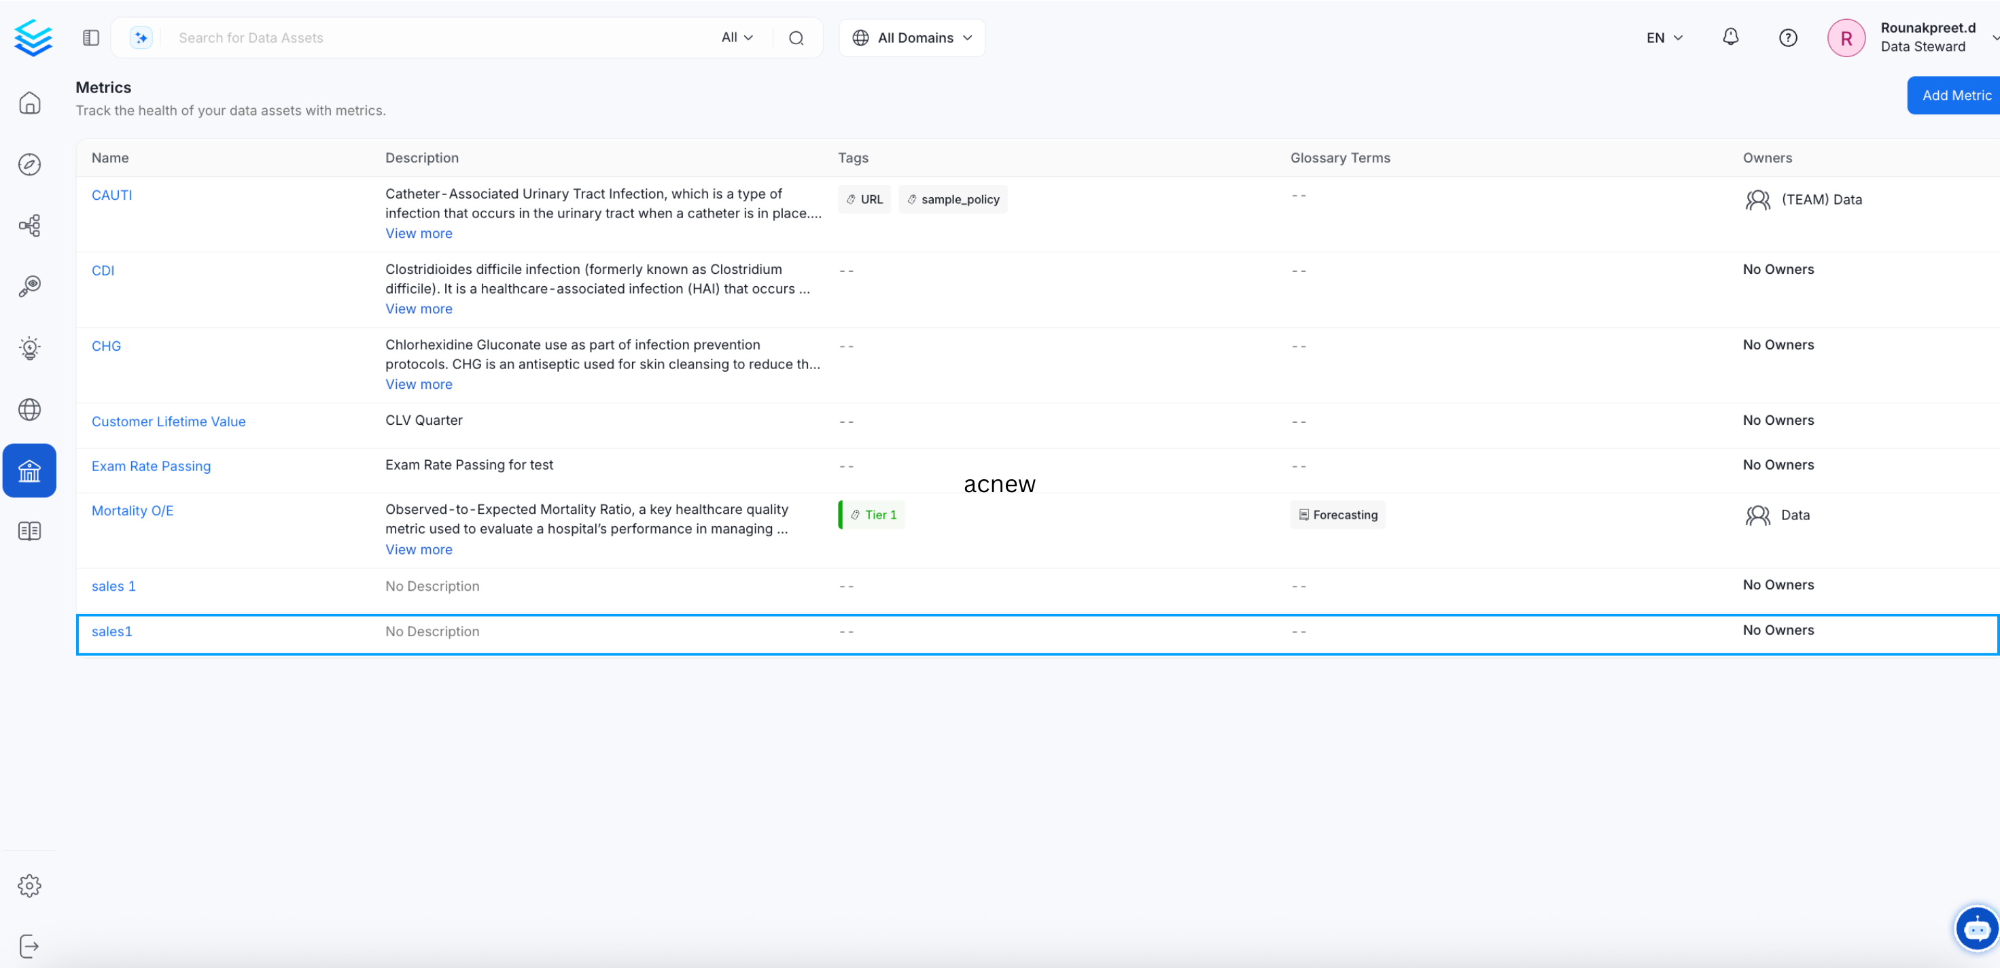Open the Explore compass icon
2000x968 pixels.
tap(29, 164)
